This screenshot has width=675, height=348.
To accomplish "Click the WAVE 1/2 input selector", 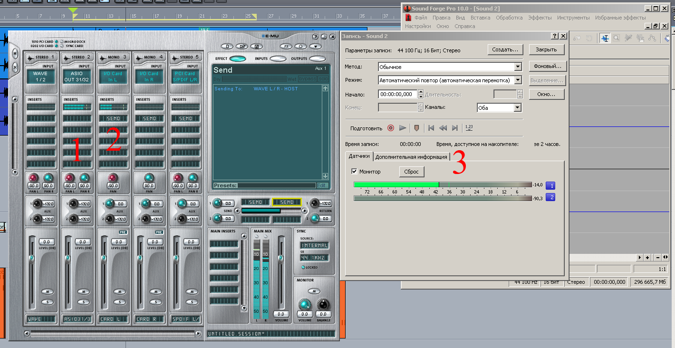I will click(x=40, y=77).
